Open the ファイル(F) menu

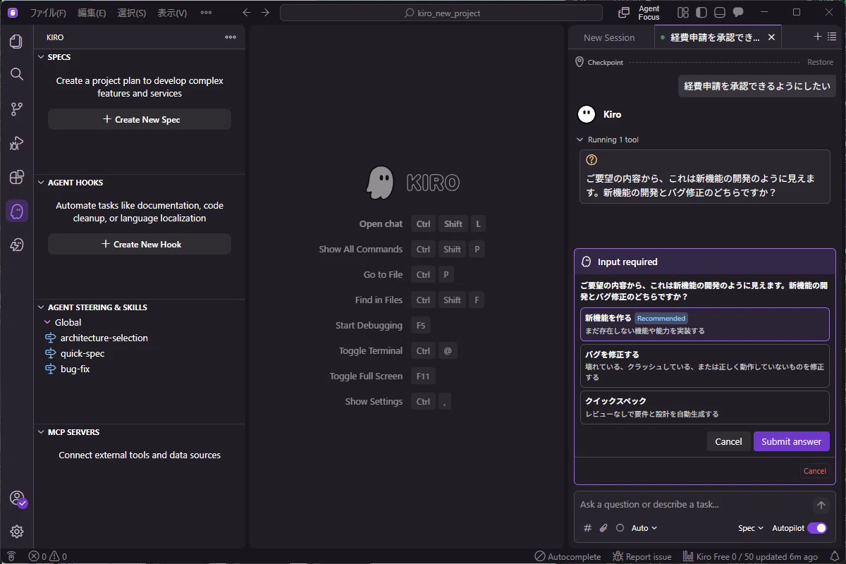click(48, 13)
